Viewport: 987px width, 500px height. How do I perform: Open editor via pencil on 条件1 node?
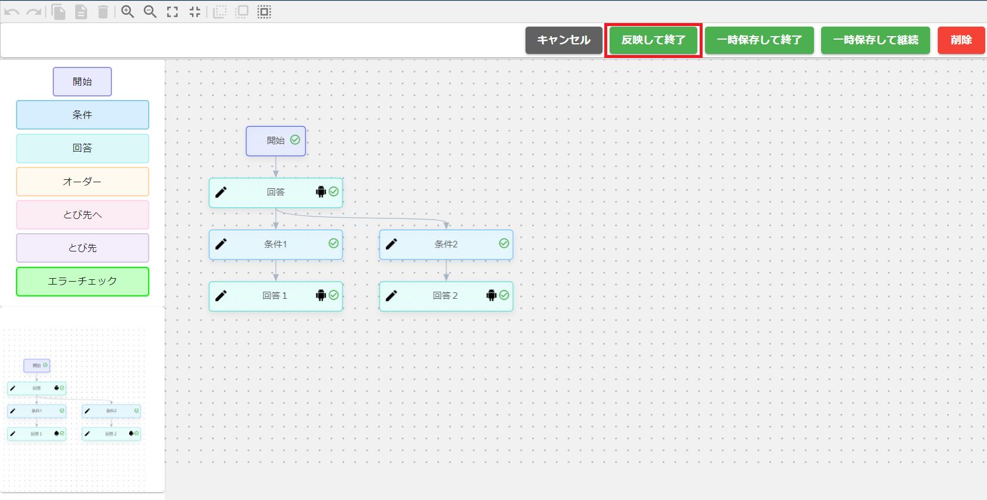pos(221,244)
